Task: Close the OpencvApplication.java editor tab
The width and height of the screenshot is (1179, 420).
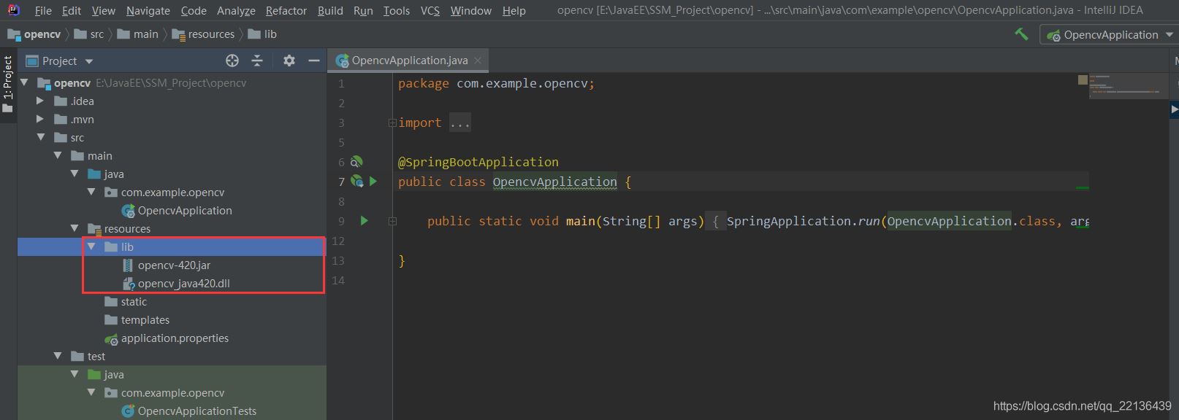Action: point(478,61)
